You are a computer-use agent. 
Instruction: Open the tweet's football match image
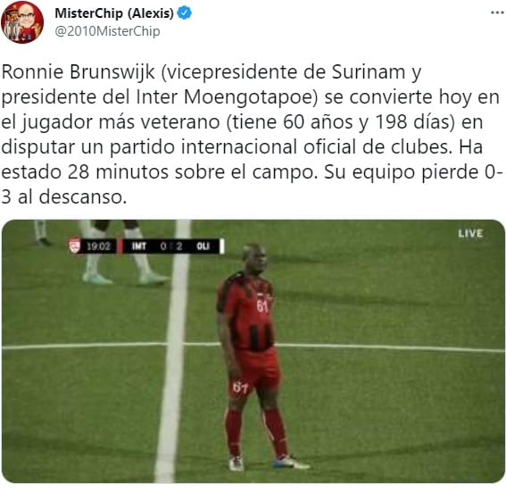(253, 351)
